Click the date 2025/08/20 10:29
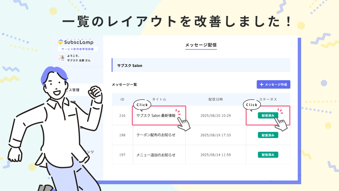This screenshot has height=191, width=339. (x=216, y=115)
